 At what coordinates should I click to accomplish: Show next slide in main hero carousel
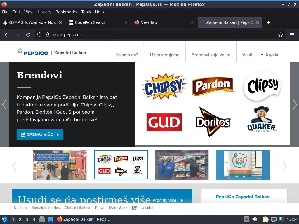295,104
